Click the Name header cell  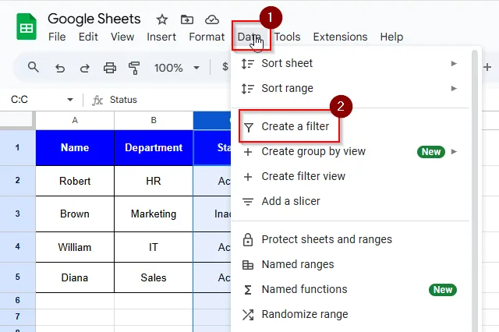click(x=75, y=147)
